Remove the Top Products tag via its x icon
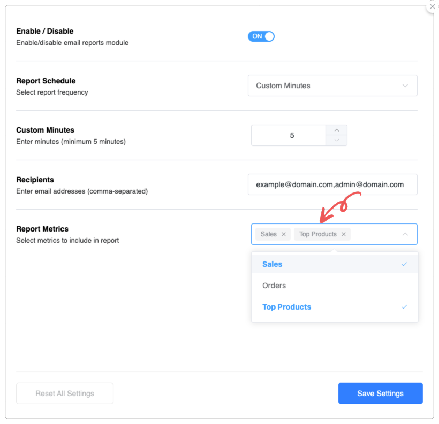The height and width of the screenshot is (424, 439). [344, 234]
